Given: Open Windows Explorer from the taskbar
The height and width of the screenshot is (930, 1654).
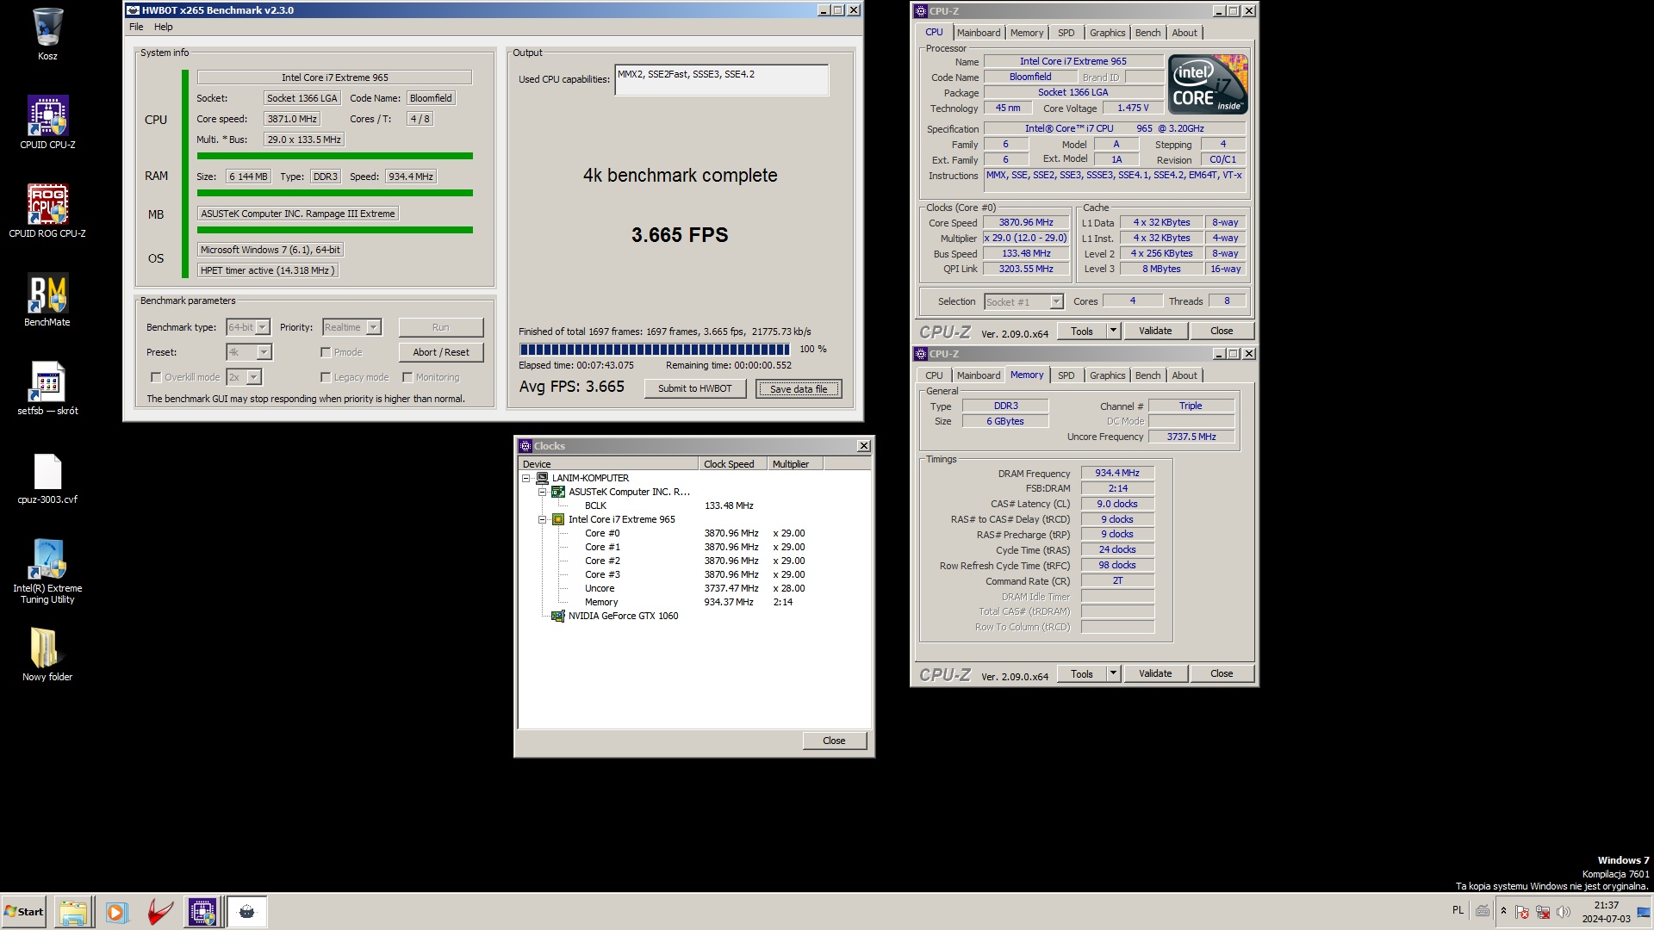Looking at the screenshot, I should [74, 912].
